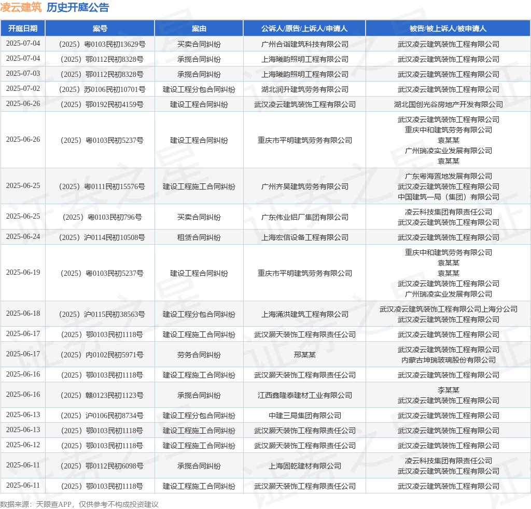Viewport: 531px width, 509px height.
Task: Select plaintiff 上海宏信设备工程有限公司
Action: click(x=305, y=237)
